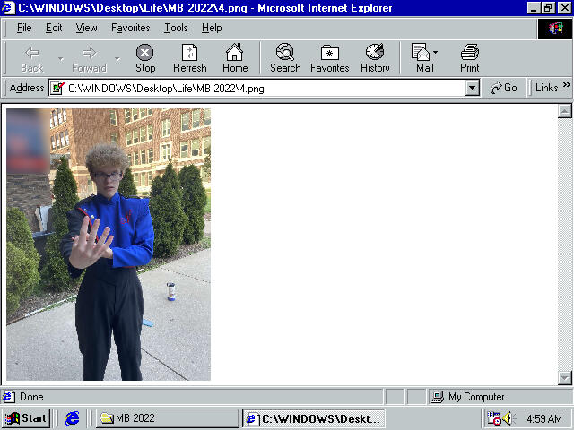The width and height of the screenshot is (574, 430).
Task: Expand the address bar dropdown
Action: tap(473, 88)
